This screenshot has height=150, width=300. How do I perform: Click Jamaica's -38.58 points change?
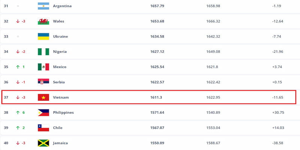(x=277, y=143)
